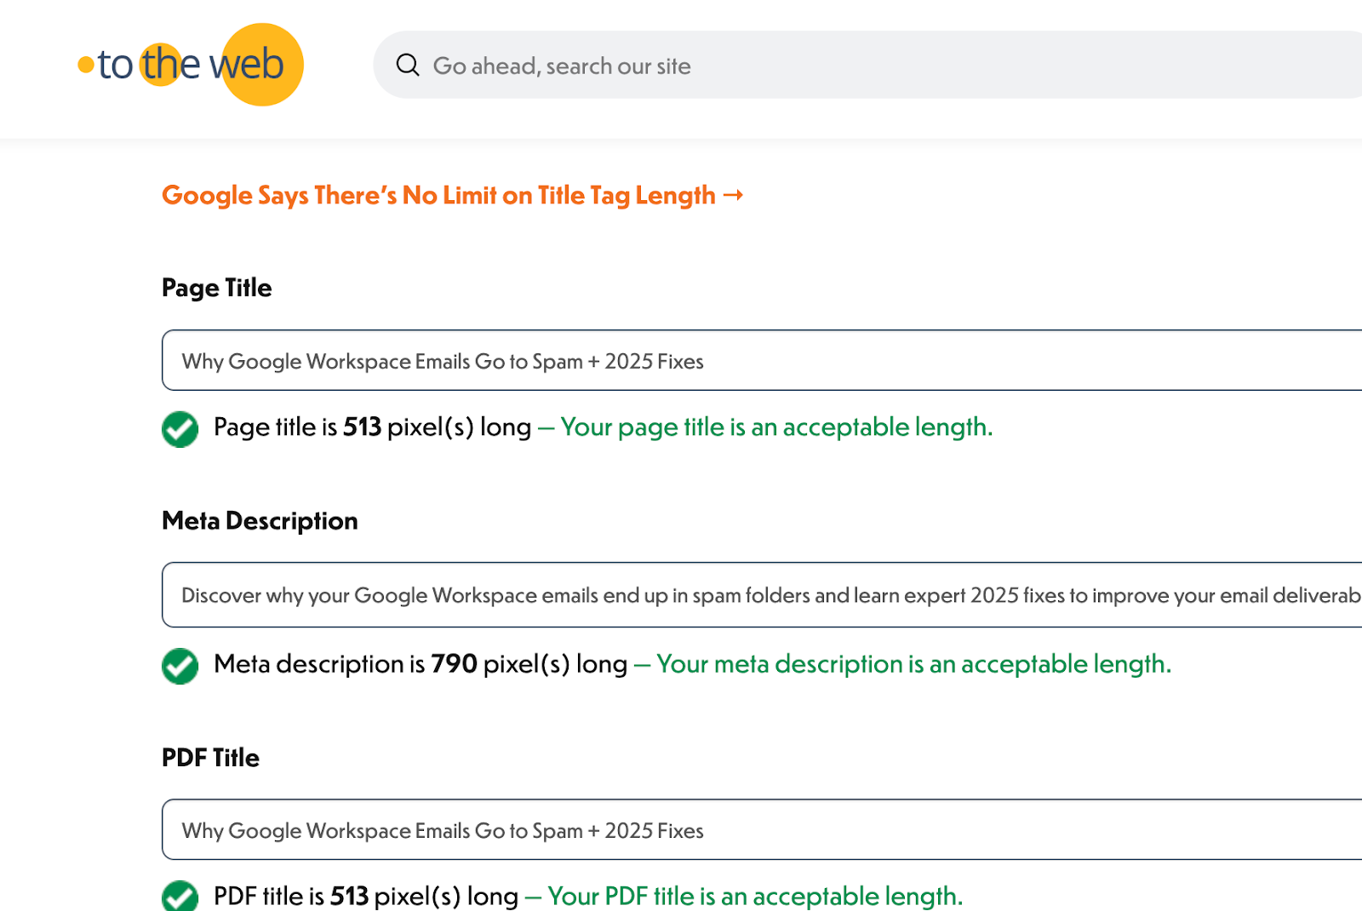
Task: Open the 'to the web' logo homepage
Action: click(x=191, y=65)
